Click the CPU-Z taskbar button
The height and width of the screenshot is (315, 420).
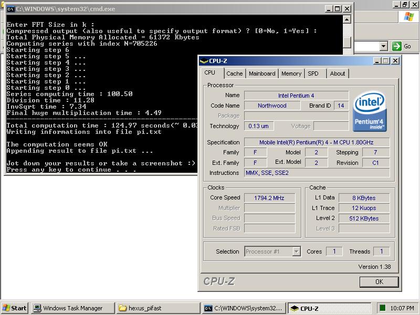(x=330, y=308)
